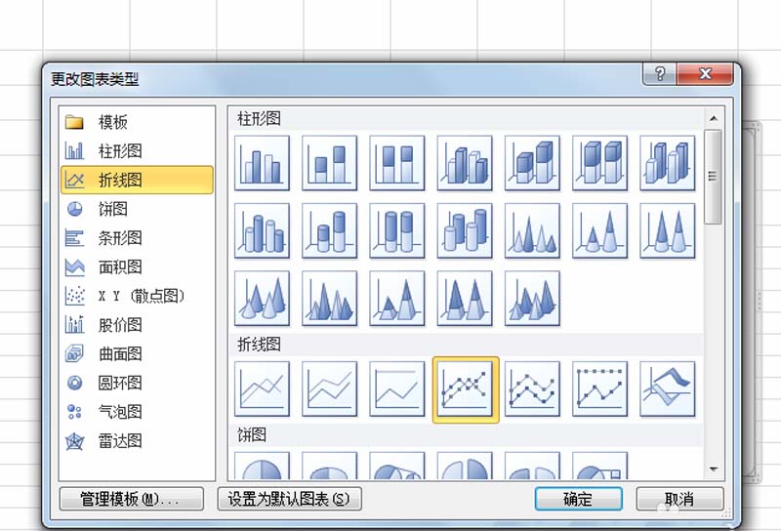Select the 3-D column chart thumbnail
The width and height of the screenshot is (781, 531).
click(x=668, y=163)
